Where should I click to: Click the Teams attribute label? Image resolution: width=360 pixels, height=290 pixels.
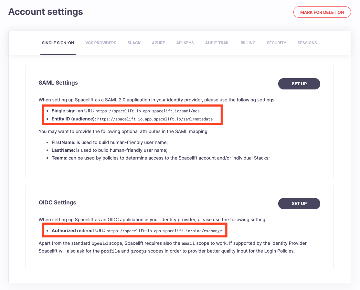[59, 158]
